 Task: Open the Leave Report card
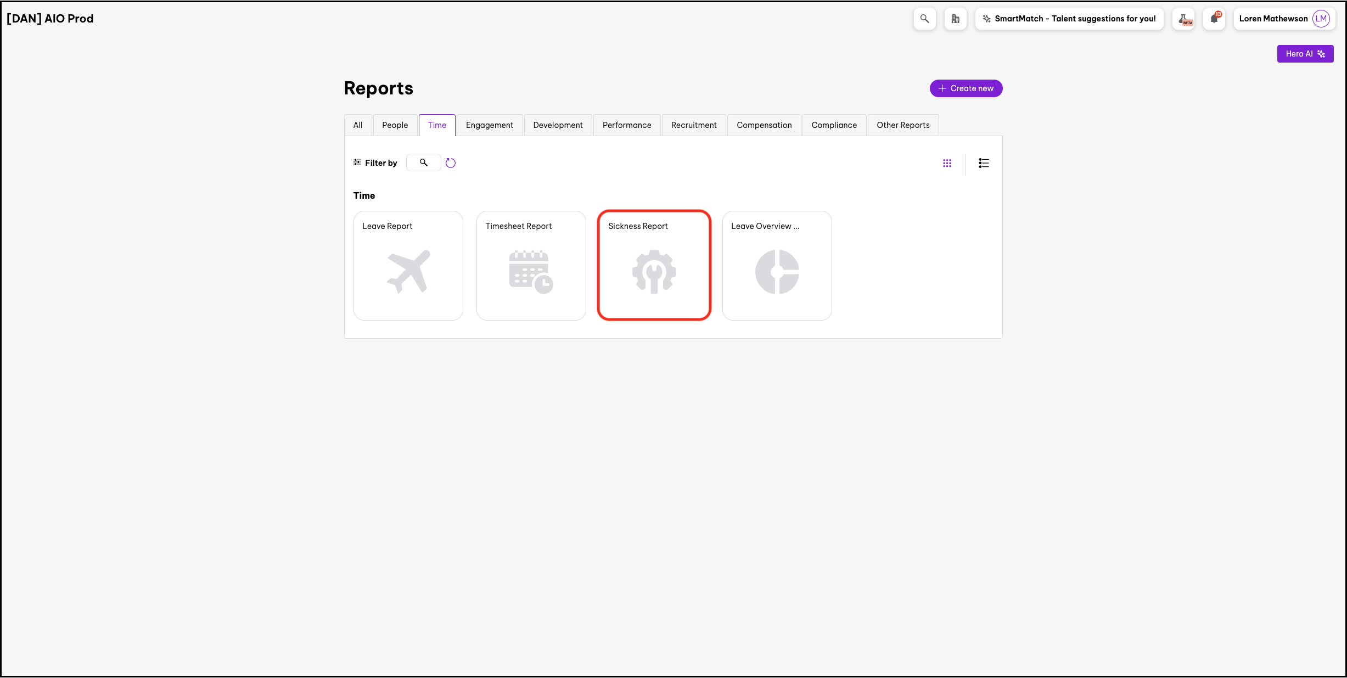click(408, 266)
